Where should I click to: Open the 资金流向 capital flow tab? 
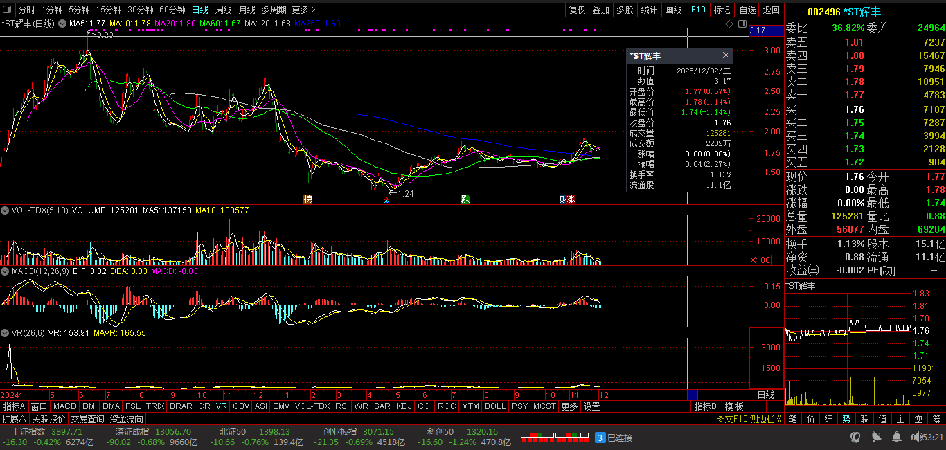127,419
